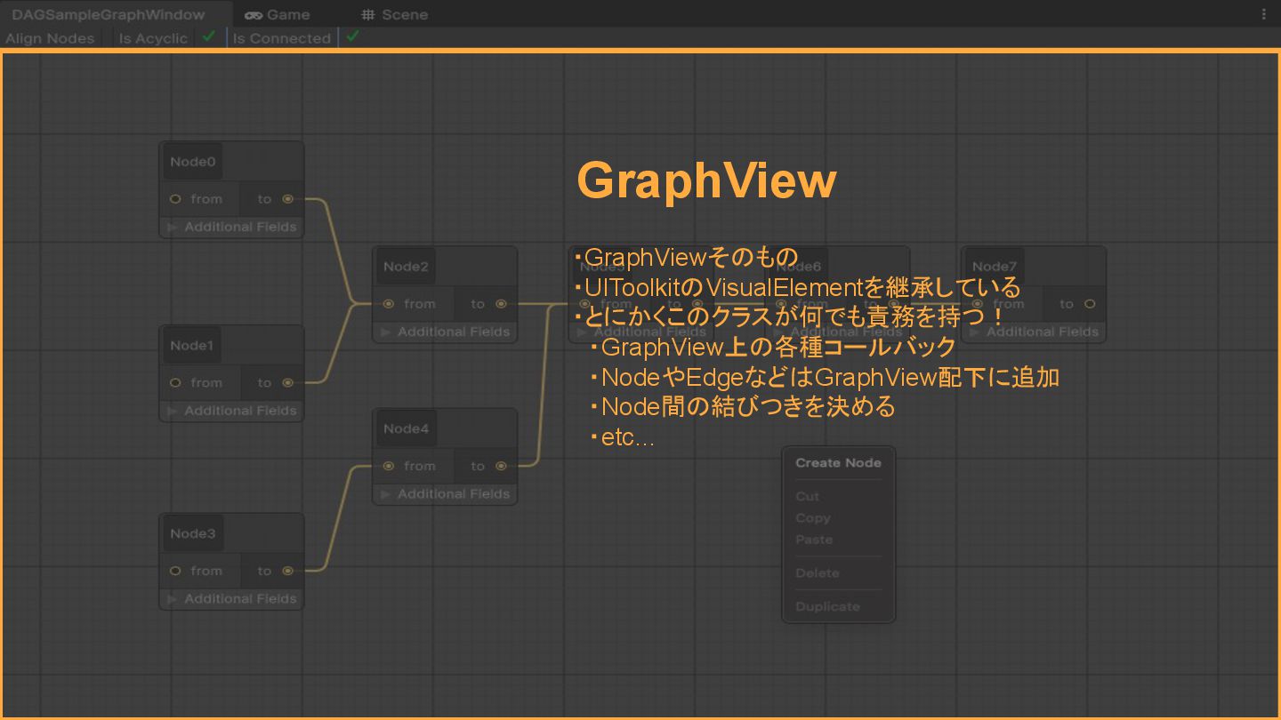Select Duplicate in the context menu
This screenshot has width=1281, height=720.
(827, 606)
